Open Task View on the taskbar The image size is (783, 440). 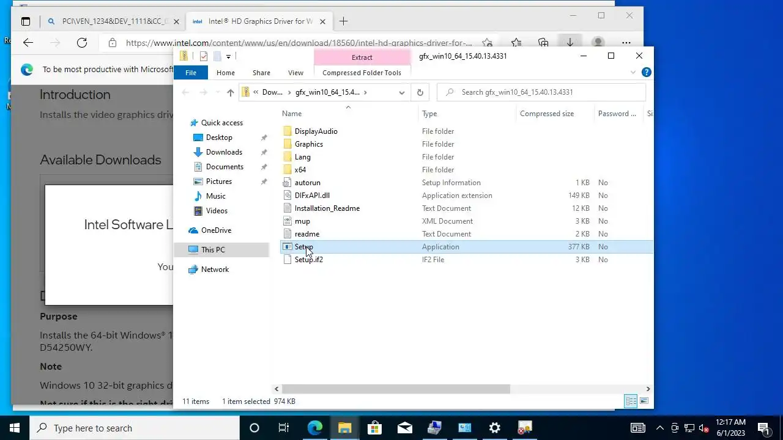pyautogui.click(x=284, y=428)
